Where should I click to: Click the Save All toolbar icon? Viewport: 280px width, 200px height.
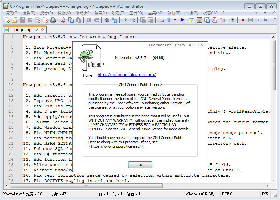coord(30,20)
